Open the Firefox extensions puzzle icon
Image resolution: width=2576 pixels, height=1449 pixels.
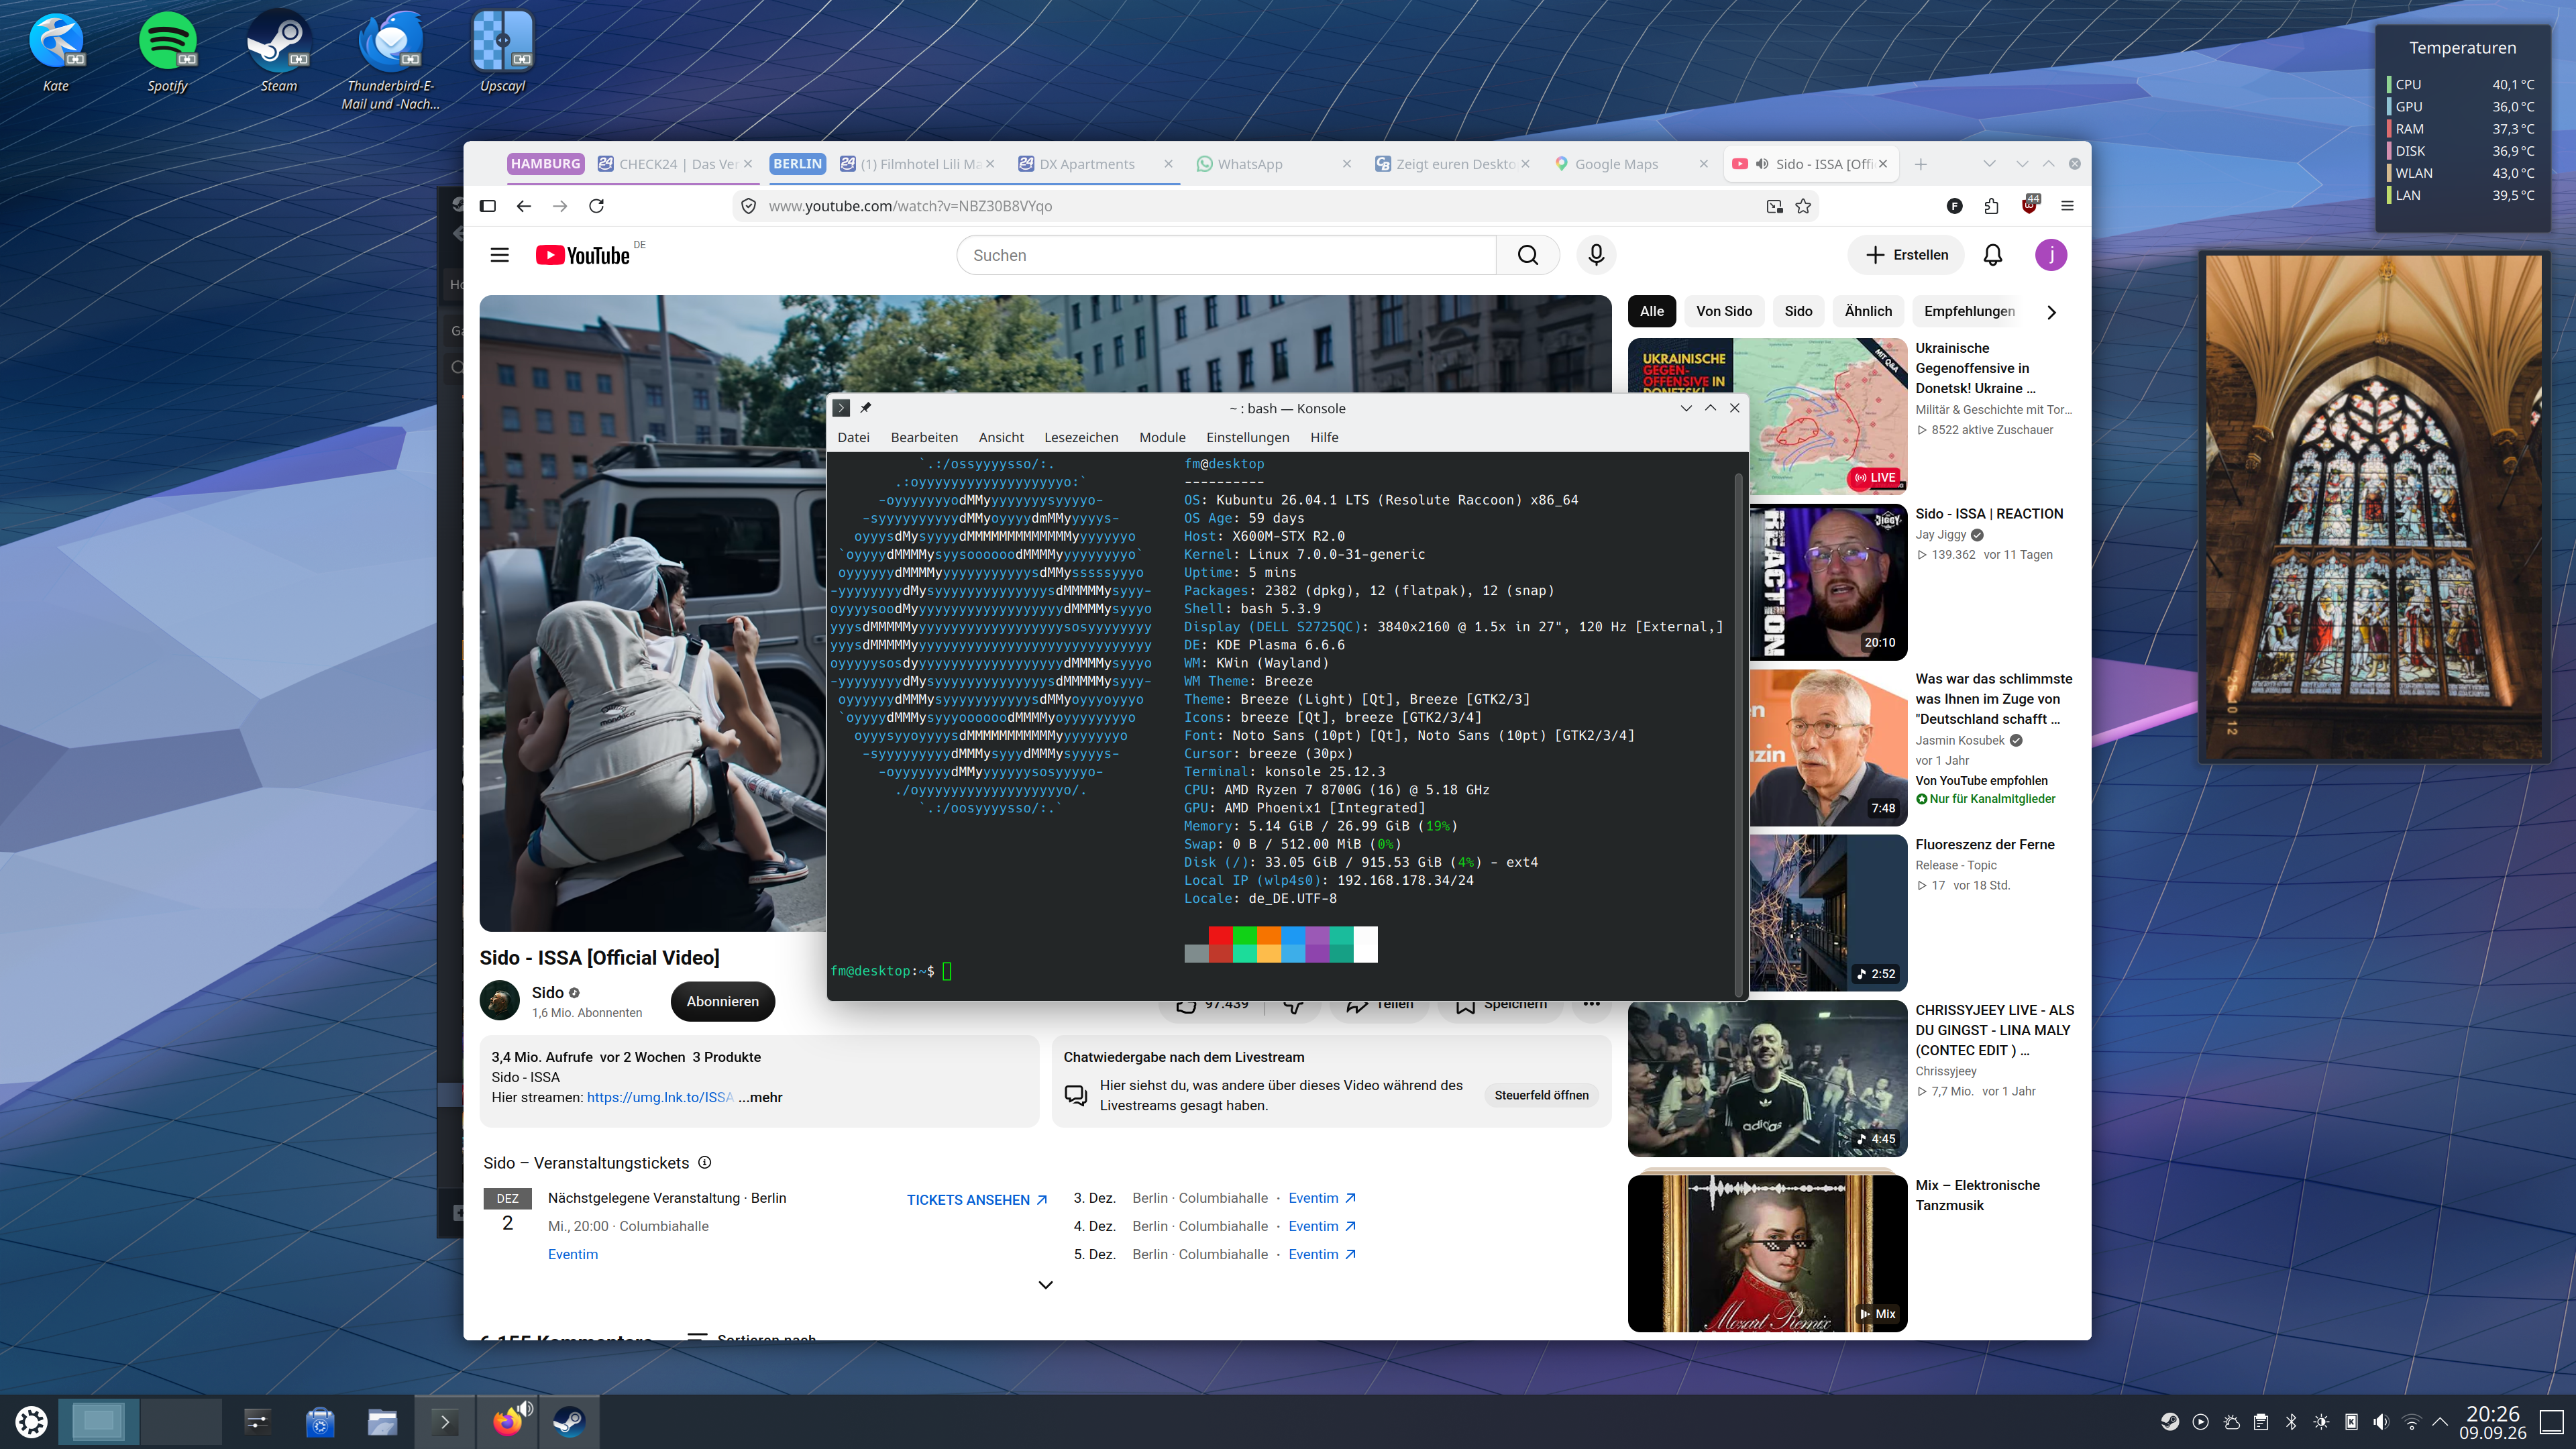tap(1991, 206)
